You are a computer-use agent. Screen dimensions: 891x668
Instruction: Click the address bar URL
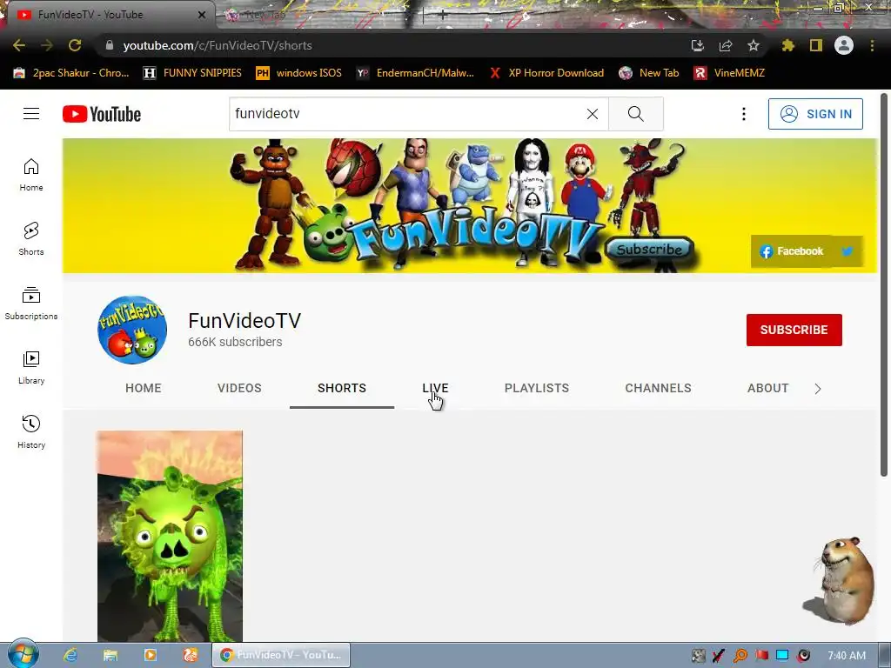click(x=218, y=45)
